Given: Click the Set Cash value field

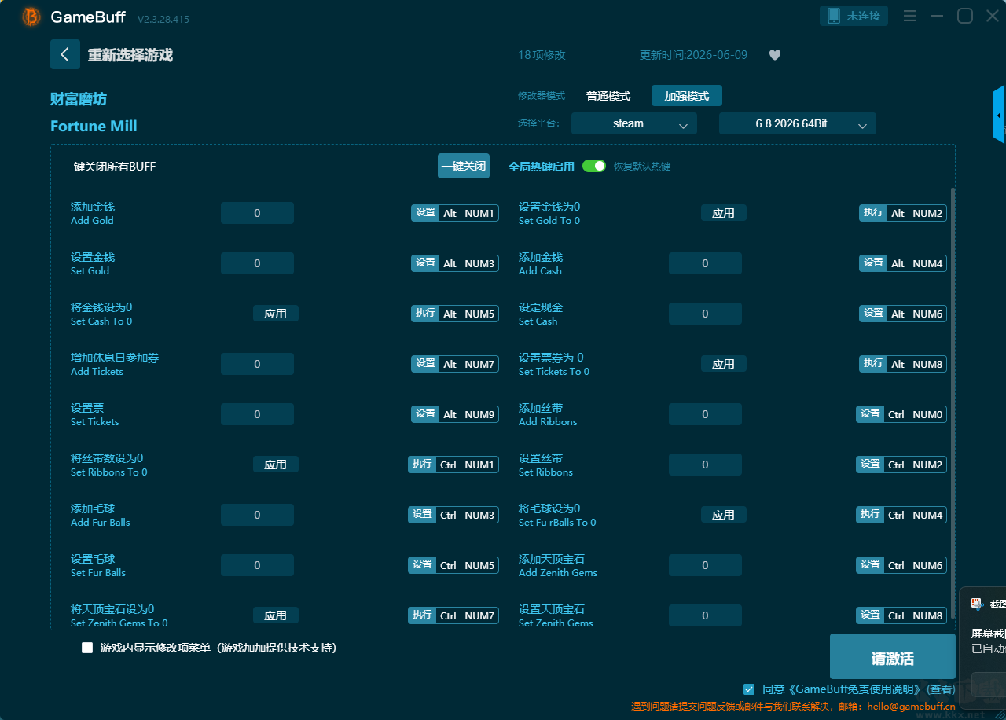Looking at the screenshot, I should [705, 314].
